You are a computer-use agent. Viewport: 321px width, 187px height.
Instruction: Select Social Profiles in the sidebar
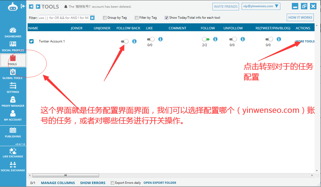click(13, 46)
